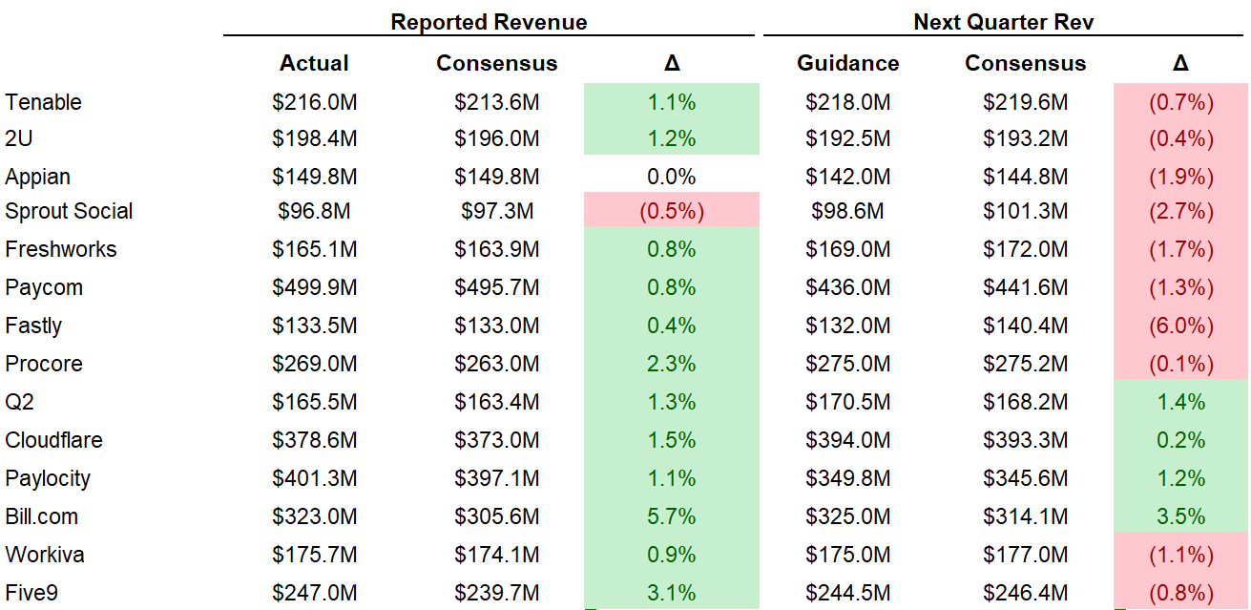
Task: Select the Fastly row label
Action: pos(33,326)
